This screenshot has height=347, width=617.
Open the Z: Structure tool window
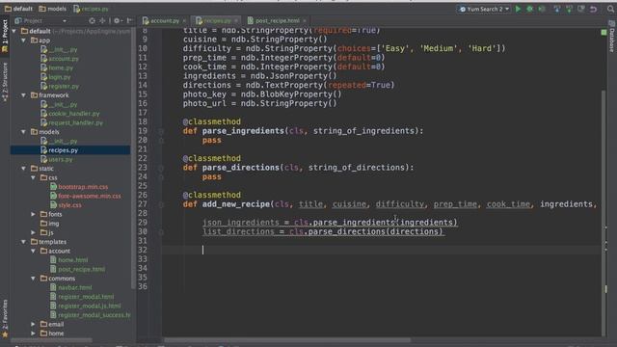tap(5, 81)
